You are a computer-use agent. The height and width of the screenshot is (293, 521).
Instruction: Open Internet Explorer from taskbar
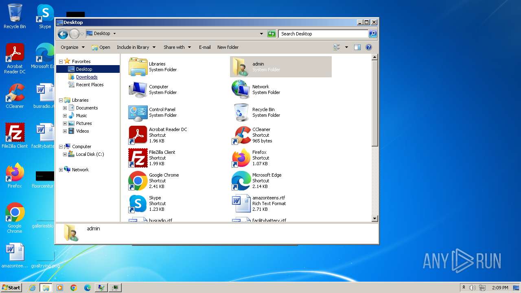[x=32, y=288]
